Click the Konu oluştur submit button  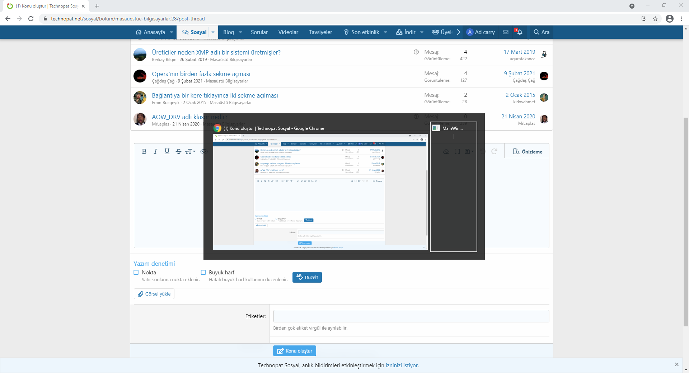[295, 351]
